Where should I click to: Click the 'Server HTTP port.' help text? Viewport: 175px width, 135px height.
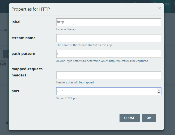(x=68, y=98)
